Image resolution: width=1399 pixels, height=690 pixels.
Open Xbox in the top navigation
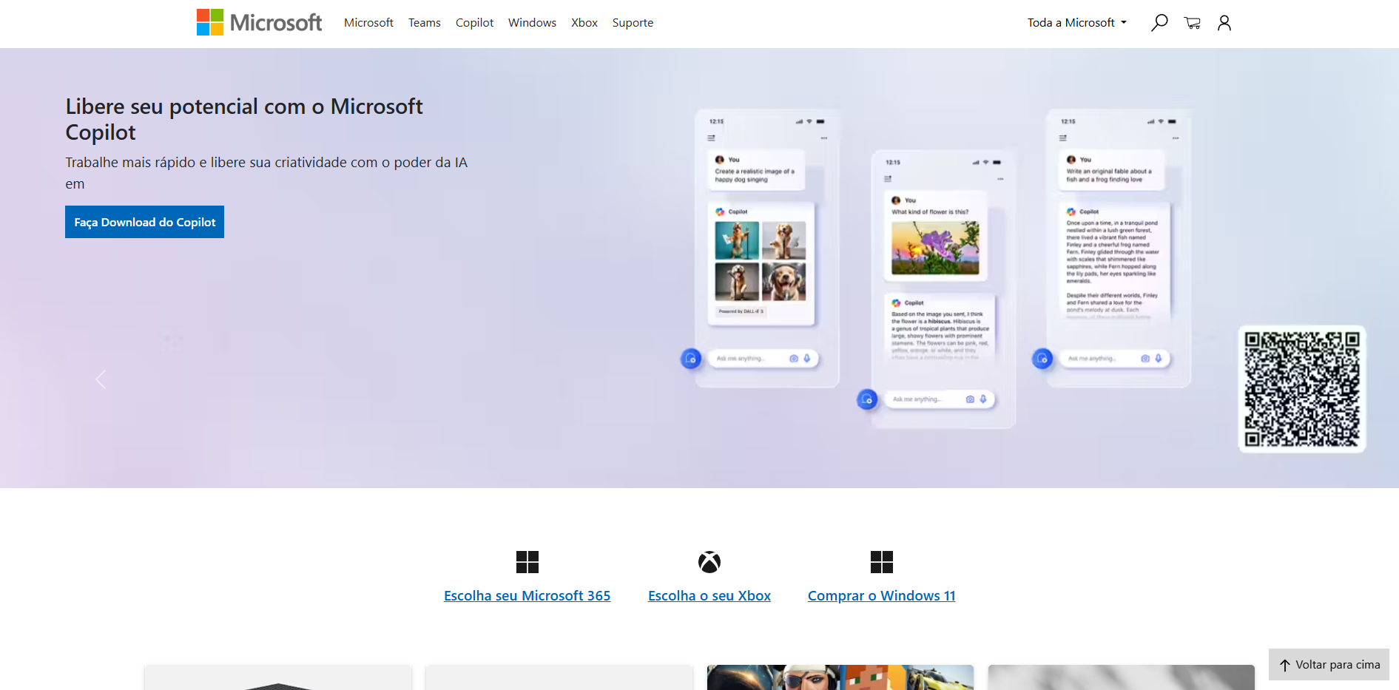coord(584,23)
